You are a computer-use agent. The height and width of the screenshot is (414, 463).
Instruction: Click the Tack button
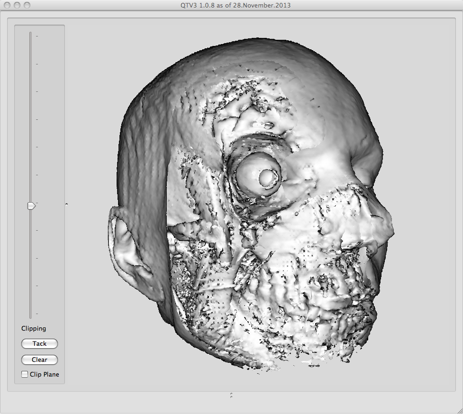pyautogui.click(x=39, y=343)
